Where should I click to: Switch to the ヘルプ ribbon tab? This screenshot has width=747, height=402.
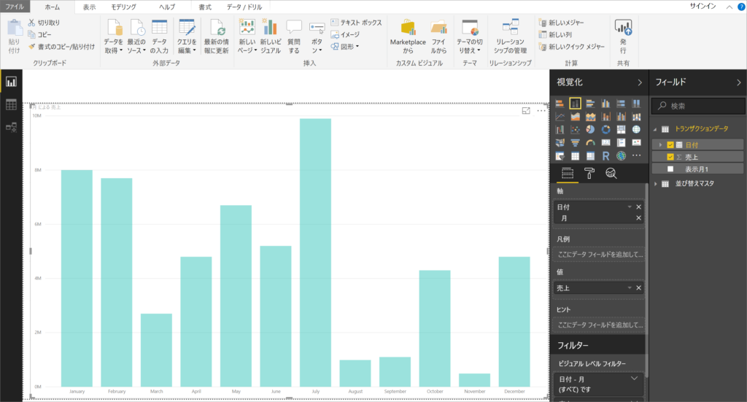coord(167,7)
